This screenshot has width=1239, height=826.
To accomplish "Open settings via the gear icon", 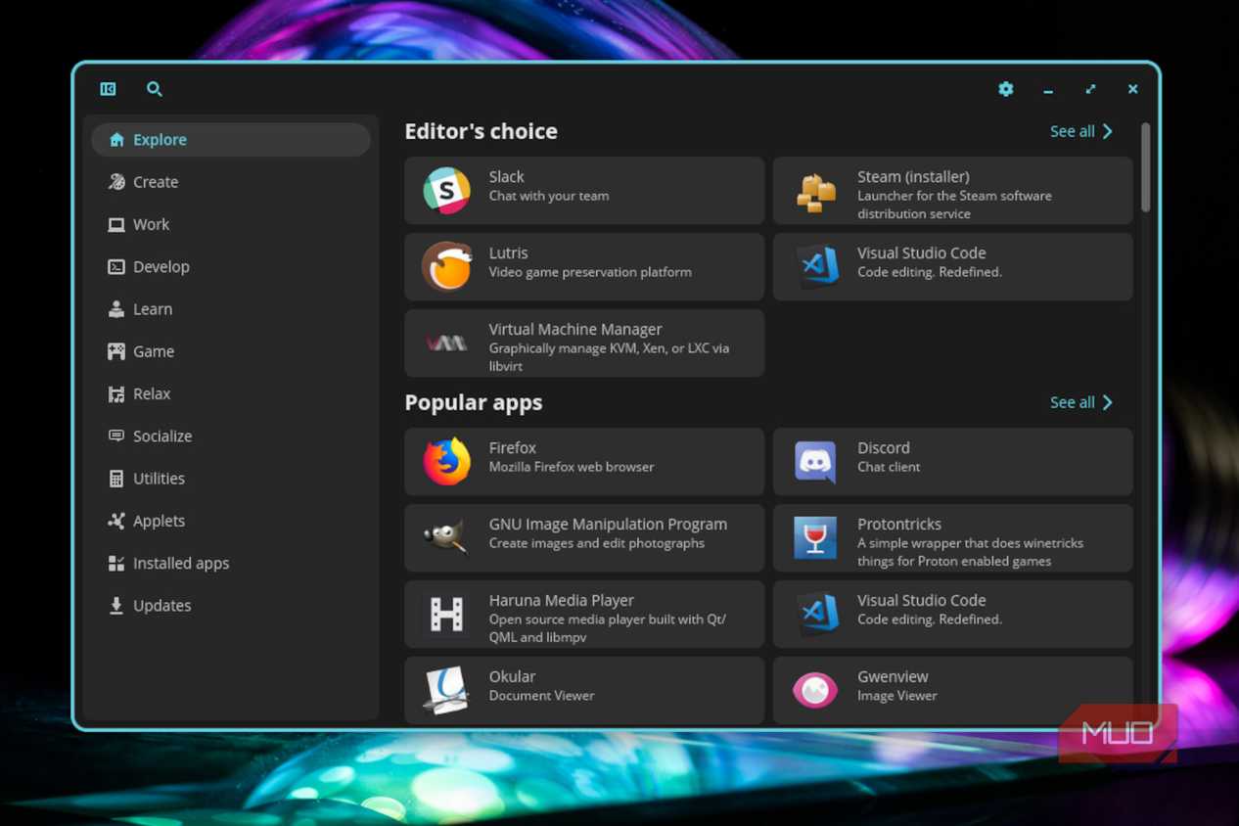I will [1006, 89].
